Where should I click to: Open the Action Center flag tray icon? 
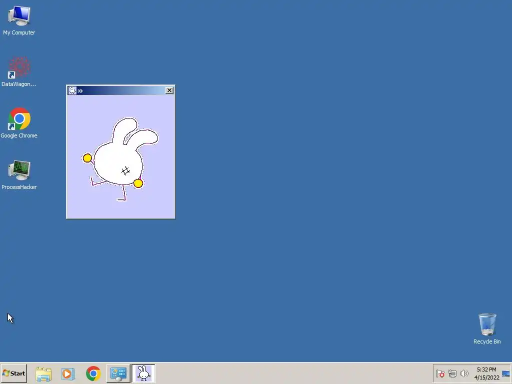(x=440, y=373)
